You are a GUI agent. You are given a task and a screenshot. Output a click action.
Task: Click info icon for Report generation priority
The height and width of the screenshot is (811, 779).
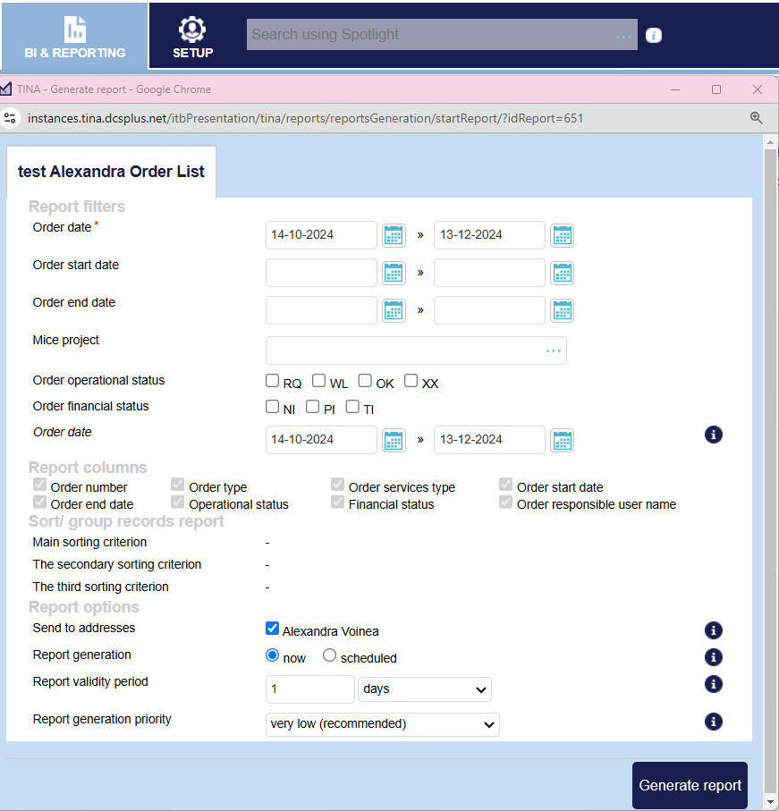click(713, 722)
